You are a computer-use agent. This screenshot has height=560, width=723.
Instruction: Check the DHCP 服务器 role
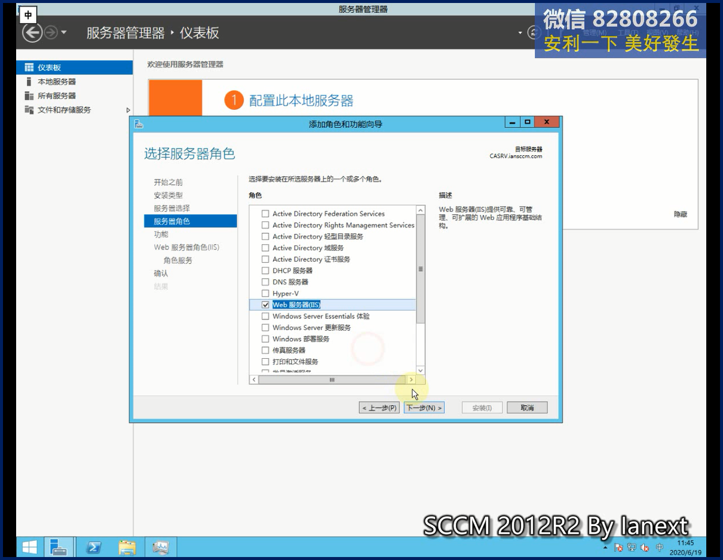265,270
